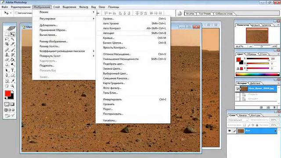Open the Brushes palette well tab
The width and height of the screenshot is (281, 158).
[x=190, y=14]
